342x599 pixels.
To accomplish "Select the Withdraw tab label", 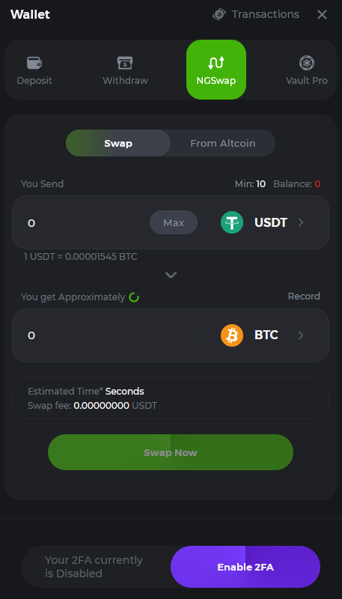I will [125, 81].
